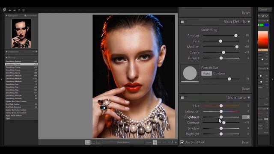Click the Brightness value input field
Screen dimensions: 274x154
click(246, 117)
